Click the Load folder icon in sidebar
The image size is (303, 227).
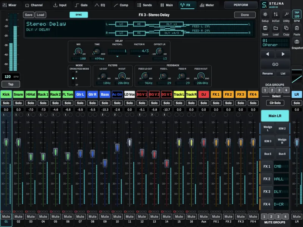coord(276,28)
